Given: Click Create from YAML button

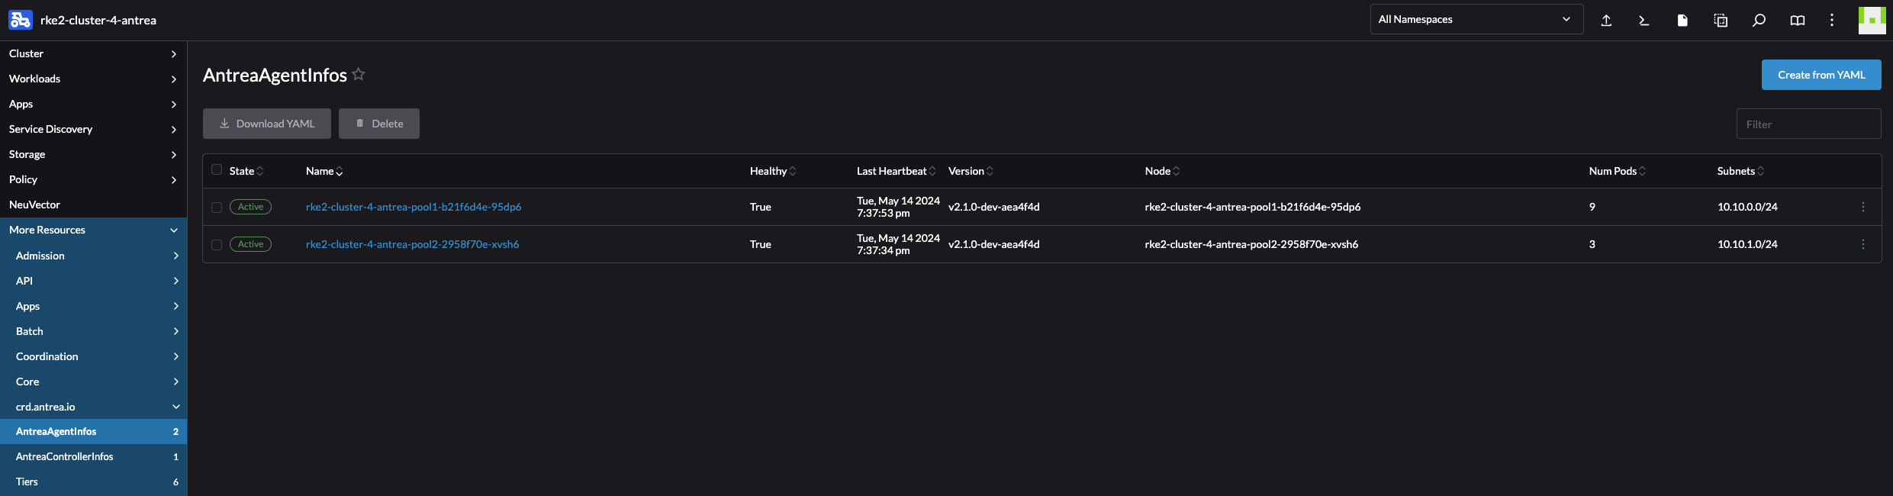Looking at the screenshot, I should (1821, 75).
